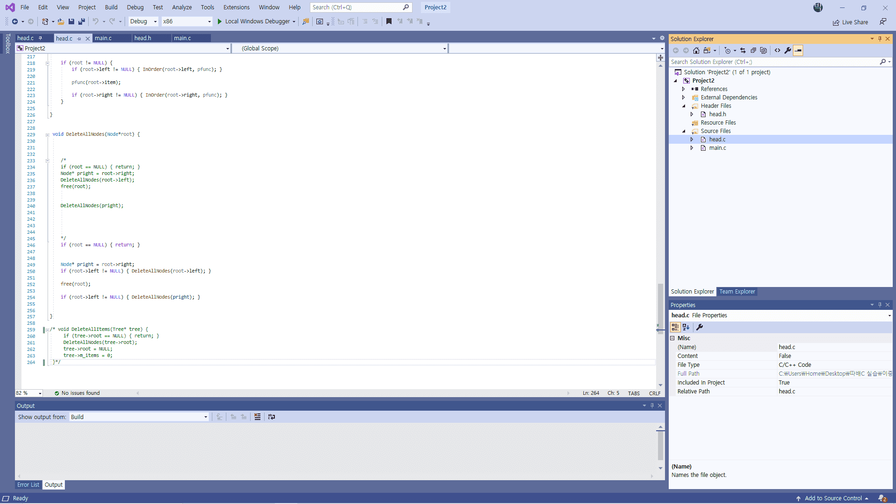Click the Find in Files toolbar icon
The height and width of the screenshot is (504, 896).
(x=306, y=21)
